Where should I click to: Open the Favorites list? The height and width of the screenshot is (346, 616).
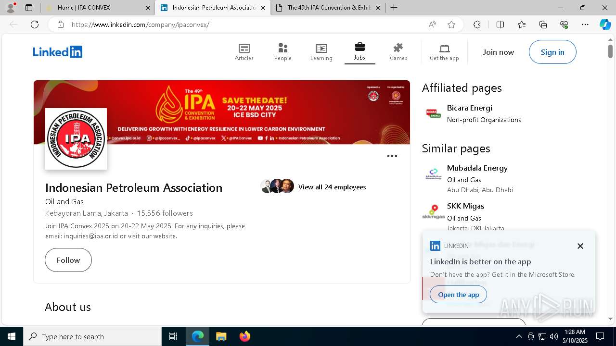point(522,25)
